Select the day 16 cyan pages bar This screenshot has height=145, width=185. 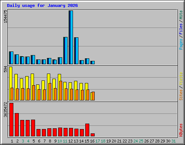pyautogui.click(x=93, y=63)
